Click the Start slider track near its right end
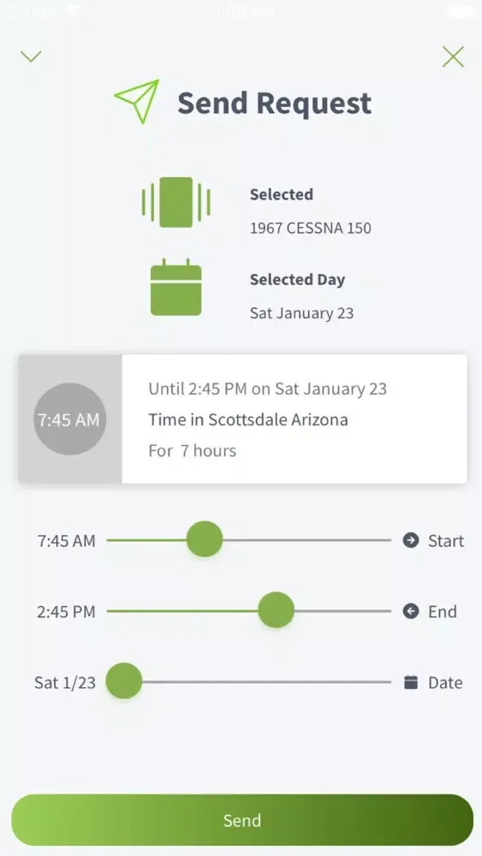This screenshot has height=856, width=482. (377, 540)
